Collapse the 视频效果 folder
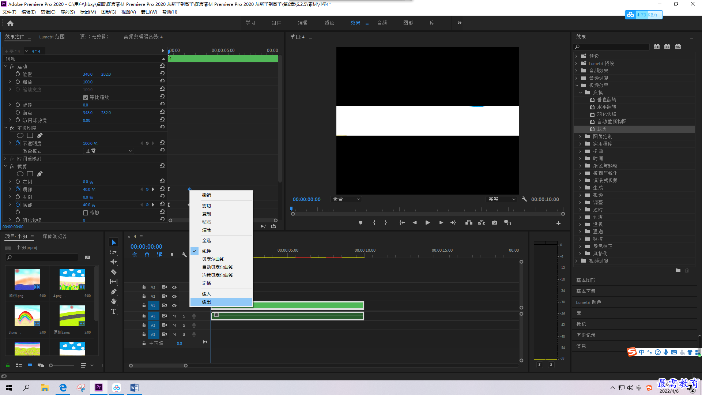This screenshot has width=702, height=395. tap(577, 85)
